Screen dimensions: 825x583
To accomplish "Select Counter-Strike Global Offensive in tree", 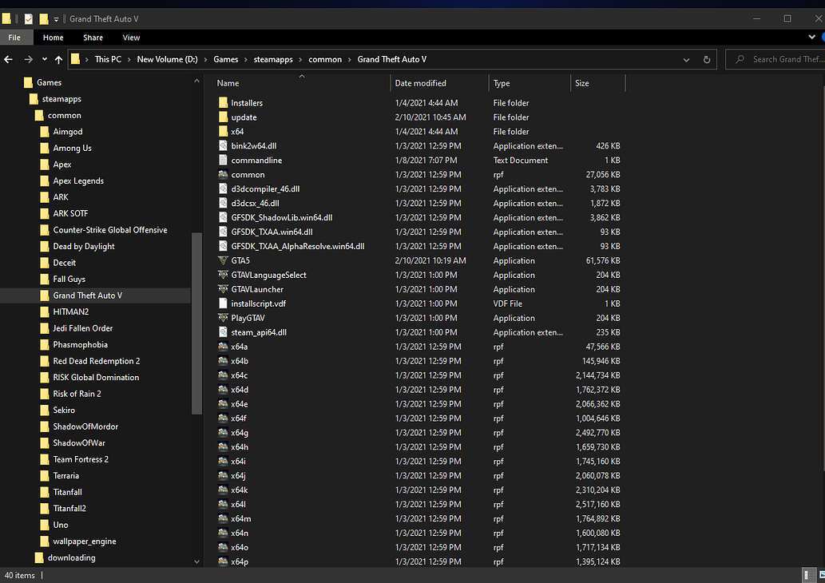I will click(x=110, y=230).
